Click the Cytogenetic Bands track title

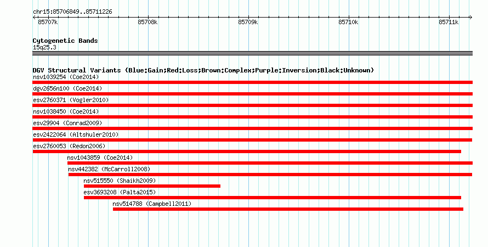[65, 41]
